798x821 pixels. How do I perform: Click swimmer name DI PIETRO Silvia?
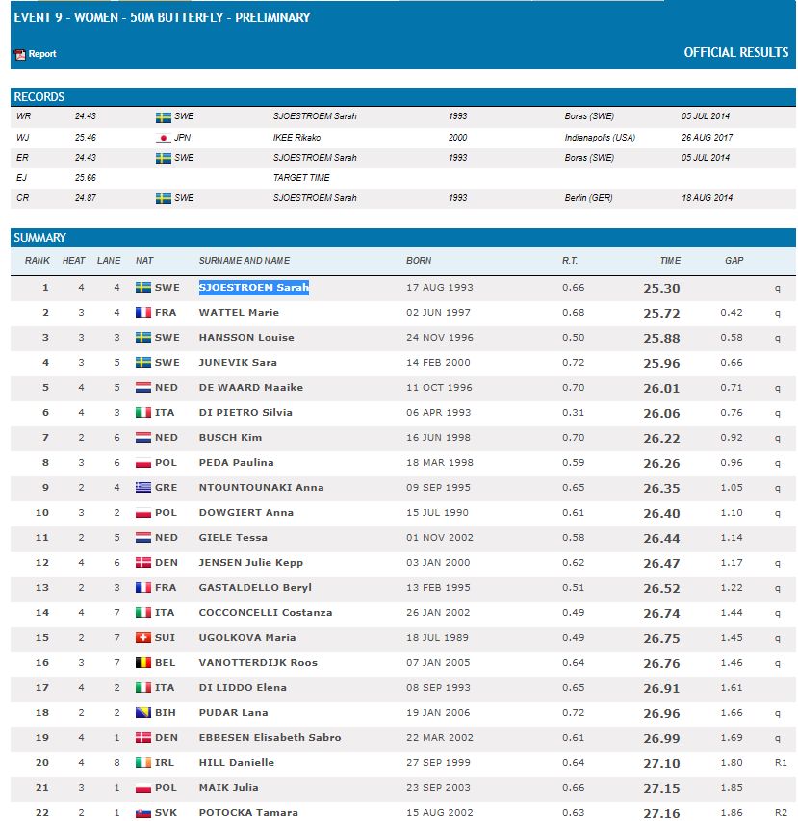245,413
